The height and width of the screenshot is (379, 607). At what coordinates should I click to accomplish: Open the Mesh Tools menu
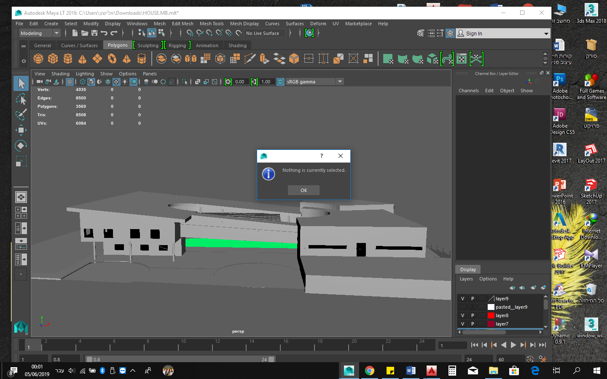(x=212, y=24)
